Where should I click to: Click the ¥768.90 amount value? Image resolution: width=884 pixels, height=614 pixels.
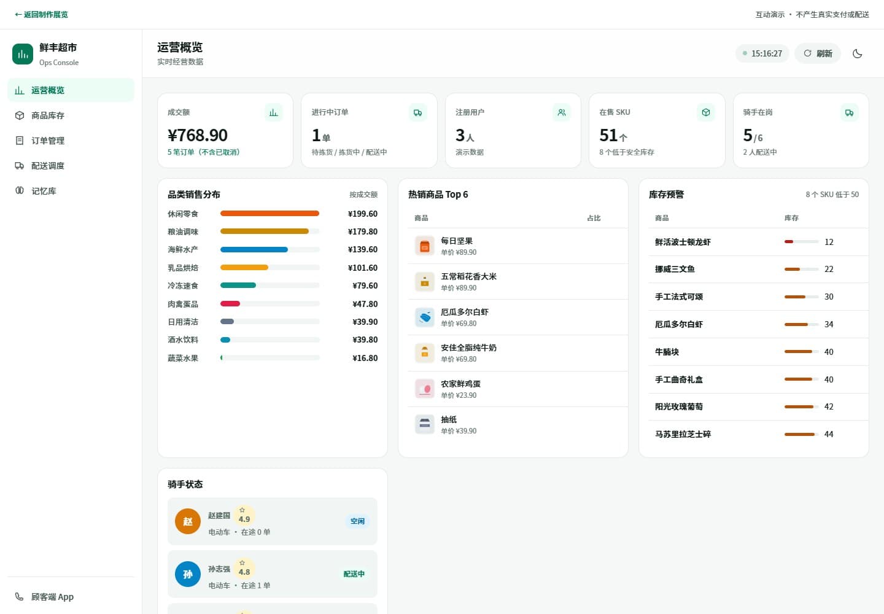198,135
